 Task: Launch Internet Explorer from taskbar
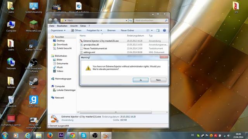28,136
